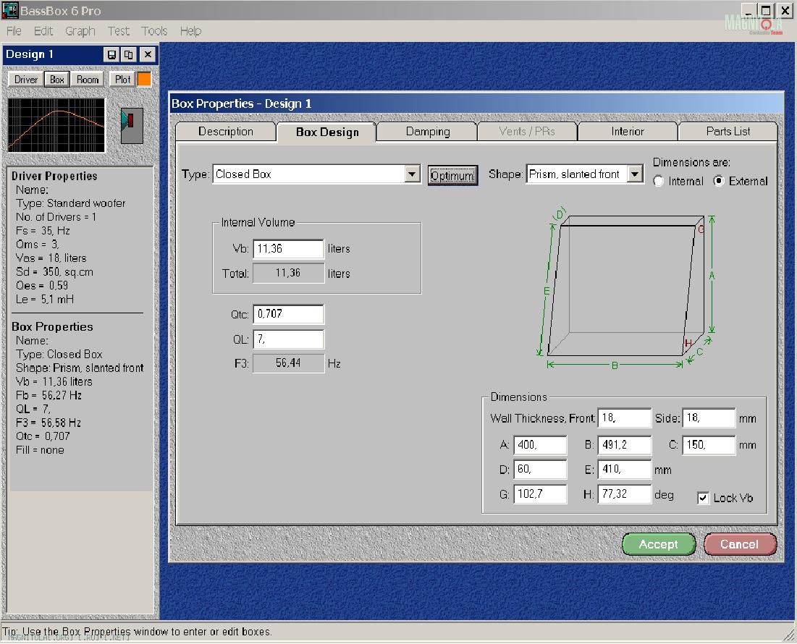
Task: Open the mini frequency response graph thumbnail
Action: click(x=56, y=125)
